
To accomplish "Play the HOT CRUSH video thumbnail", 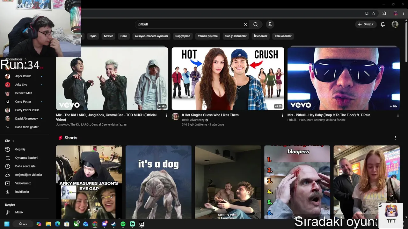I will point(228,79).
